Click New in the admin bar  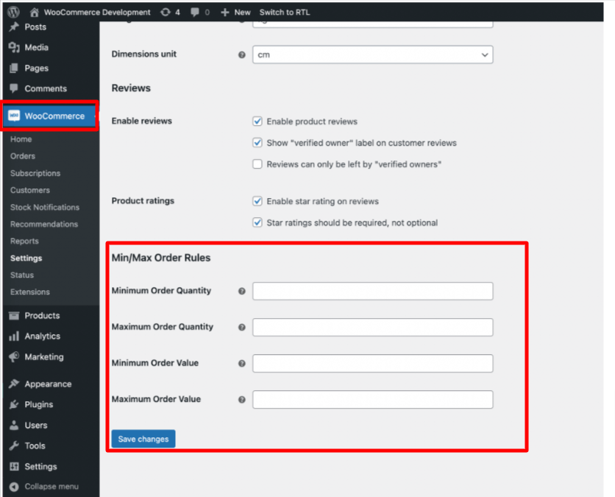pyautogui.click(x=242, y=13)
